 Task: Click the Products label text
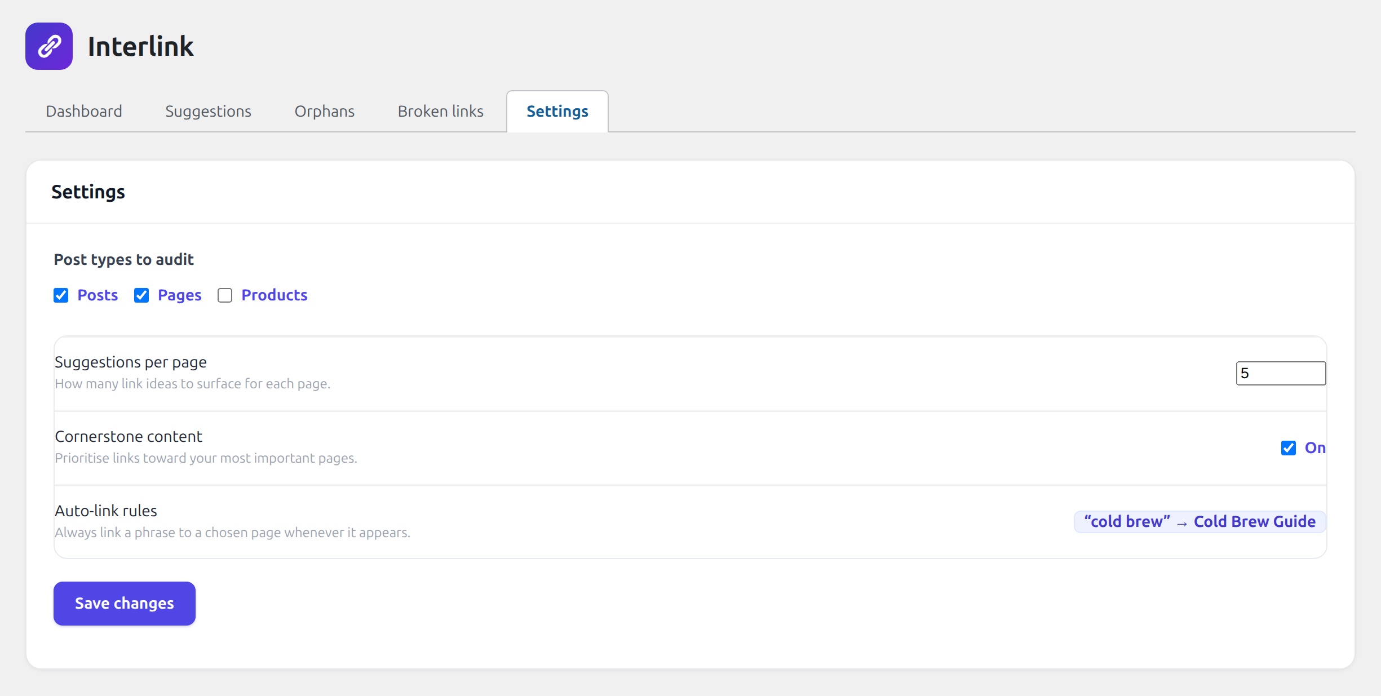(x=275, y=295)
